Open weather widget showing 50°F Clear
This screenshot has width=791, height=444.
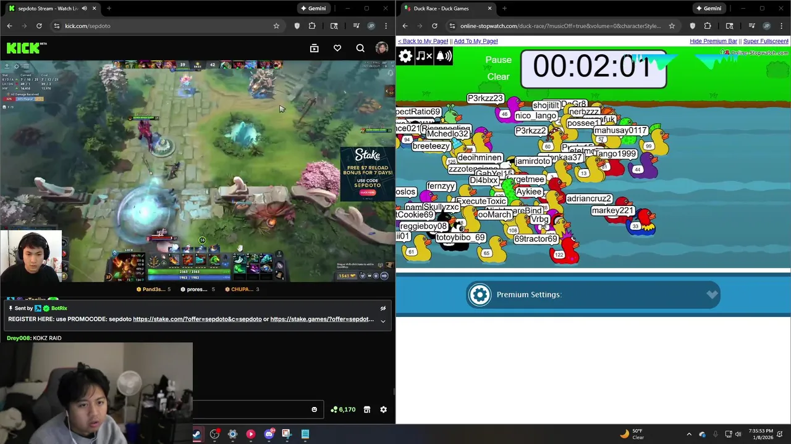coord(631,434)
